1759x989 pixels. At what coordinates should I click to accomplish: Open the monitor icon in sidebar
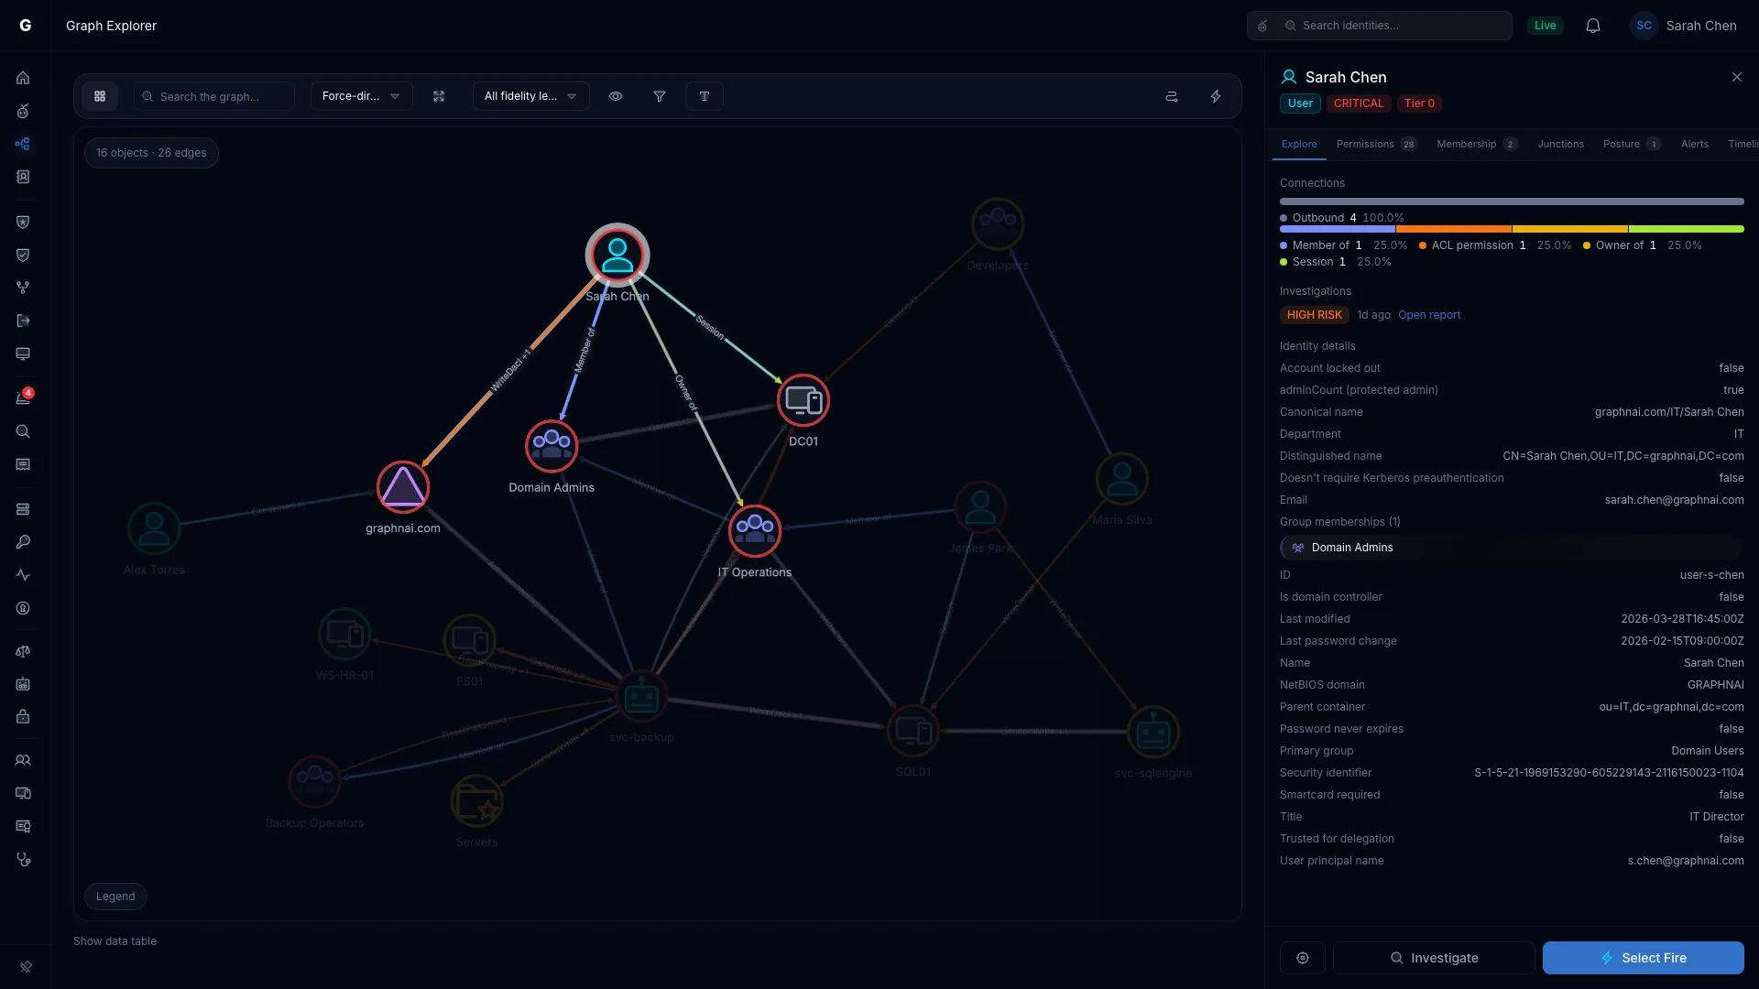[23, 353]
